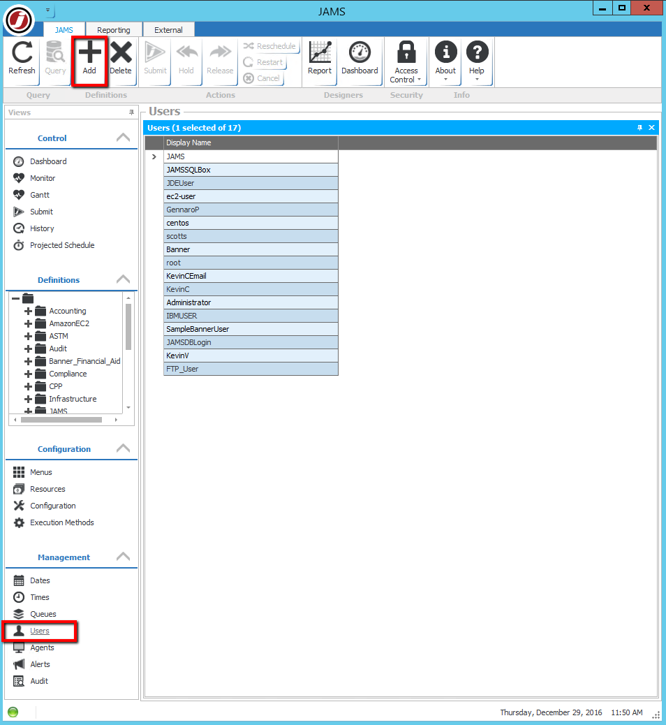Click the Submit ribbon icon
Viewport: 666px width, 725px height.
coord(155,59)
